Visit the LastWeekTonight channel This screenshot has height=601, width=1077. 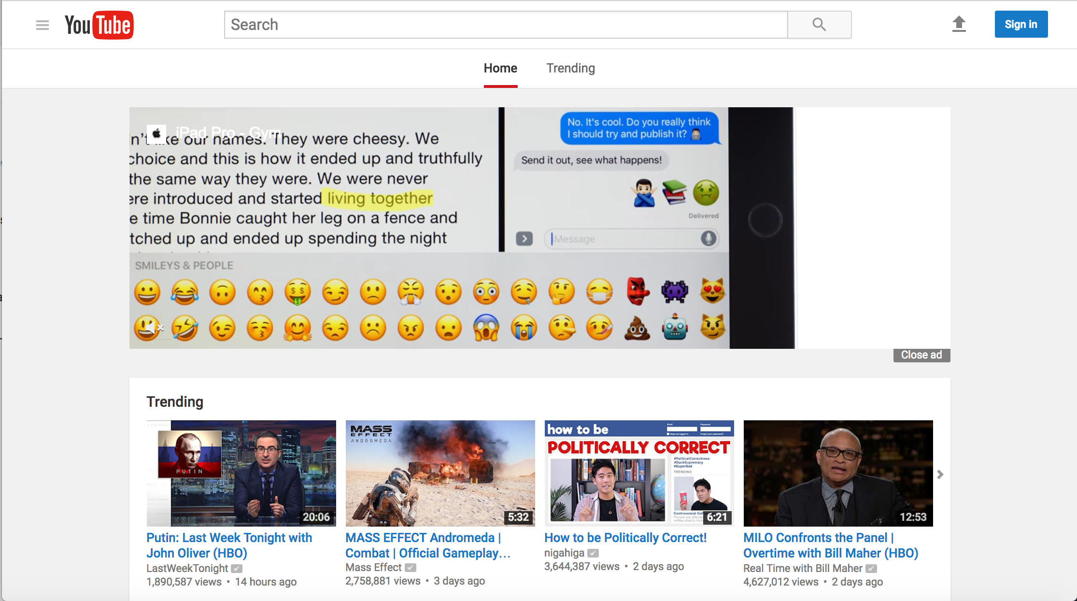187,569
